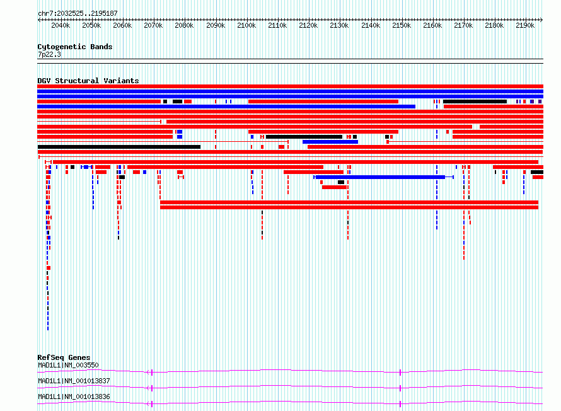This screenshot has height=411, width=561.
Task: Click the 2120k ruler position label
Action: 308,25
